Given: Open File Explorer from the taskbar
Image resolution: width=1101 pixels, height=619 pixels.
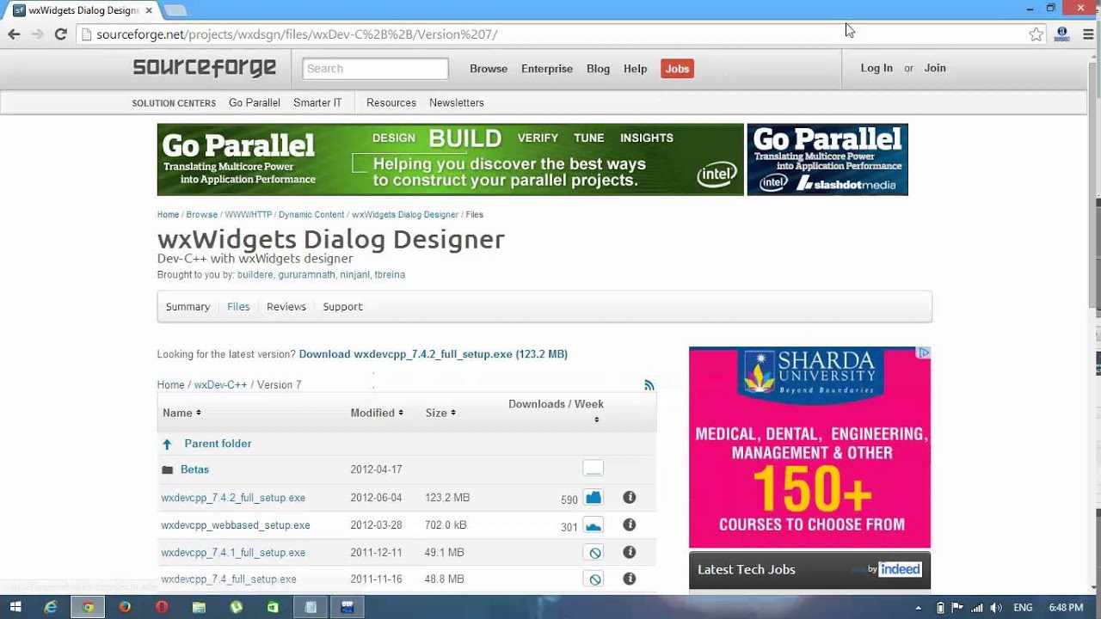Looking at the screenshot, I should pos(199,607).
